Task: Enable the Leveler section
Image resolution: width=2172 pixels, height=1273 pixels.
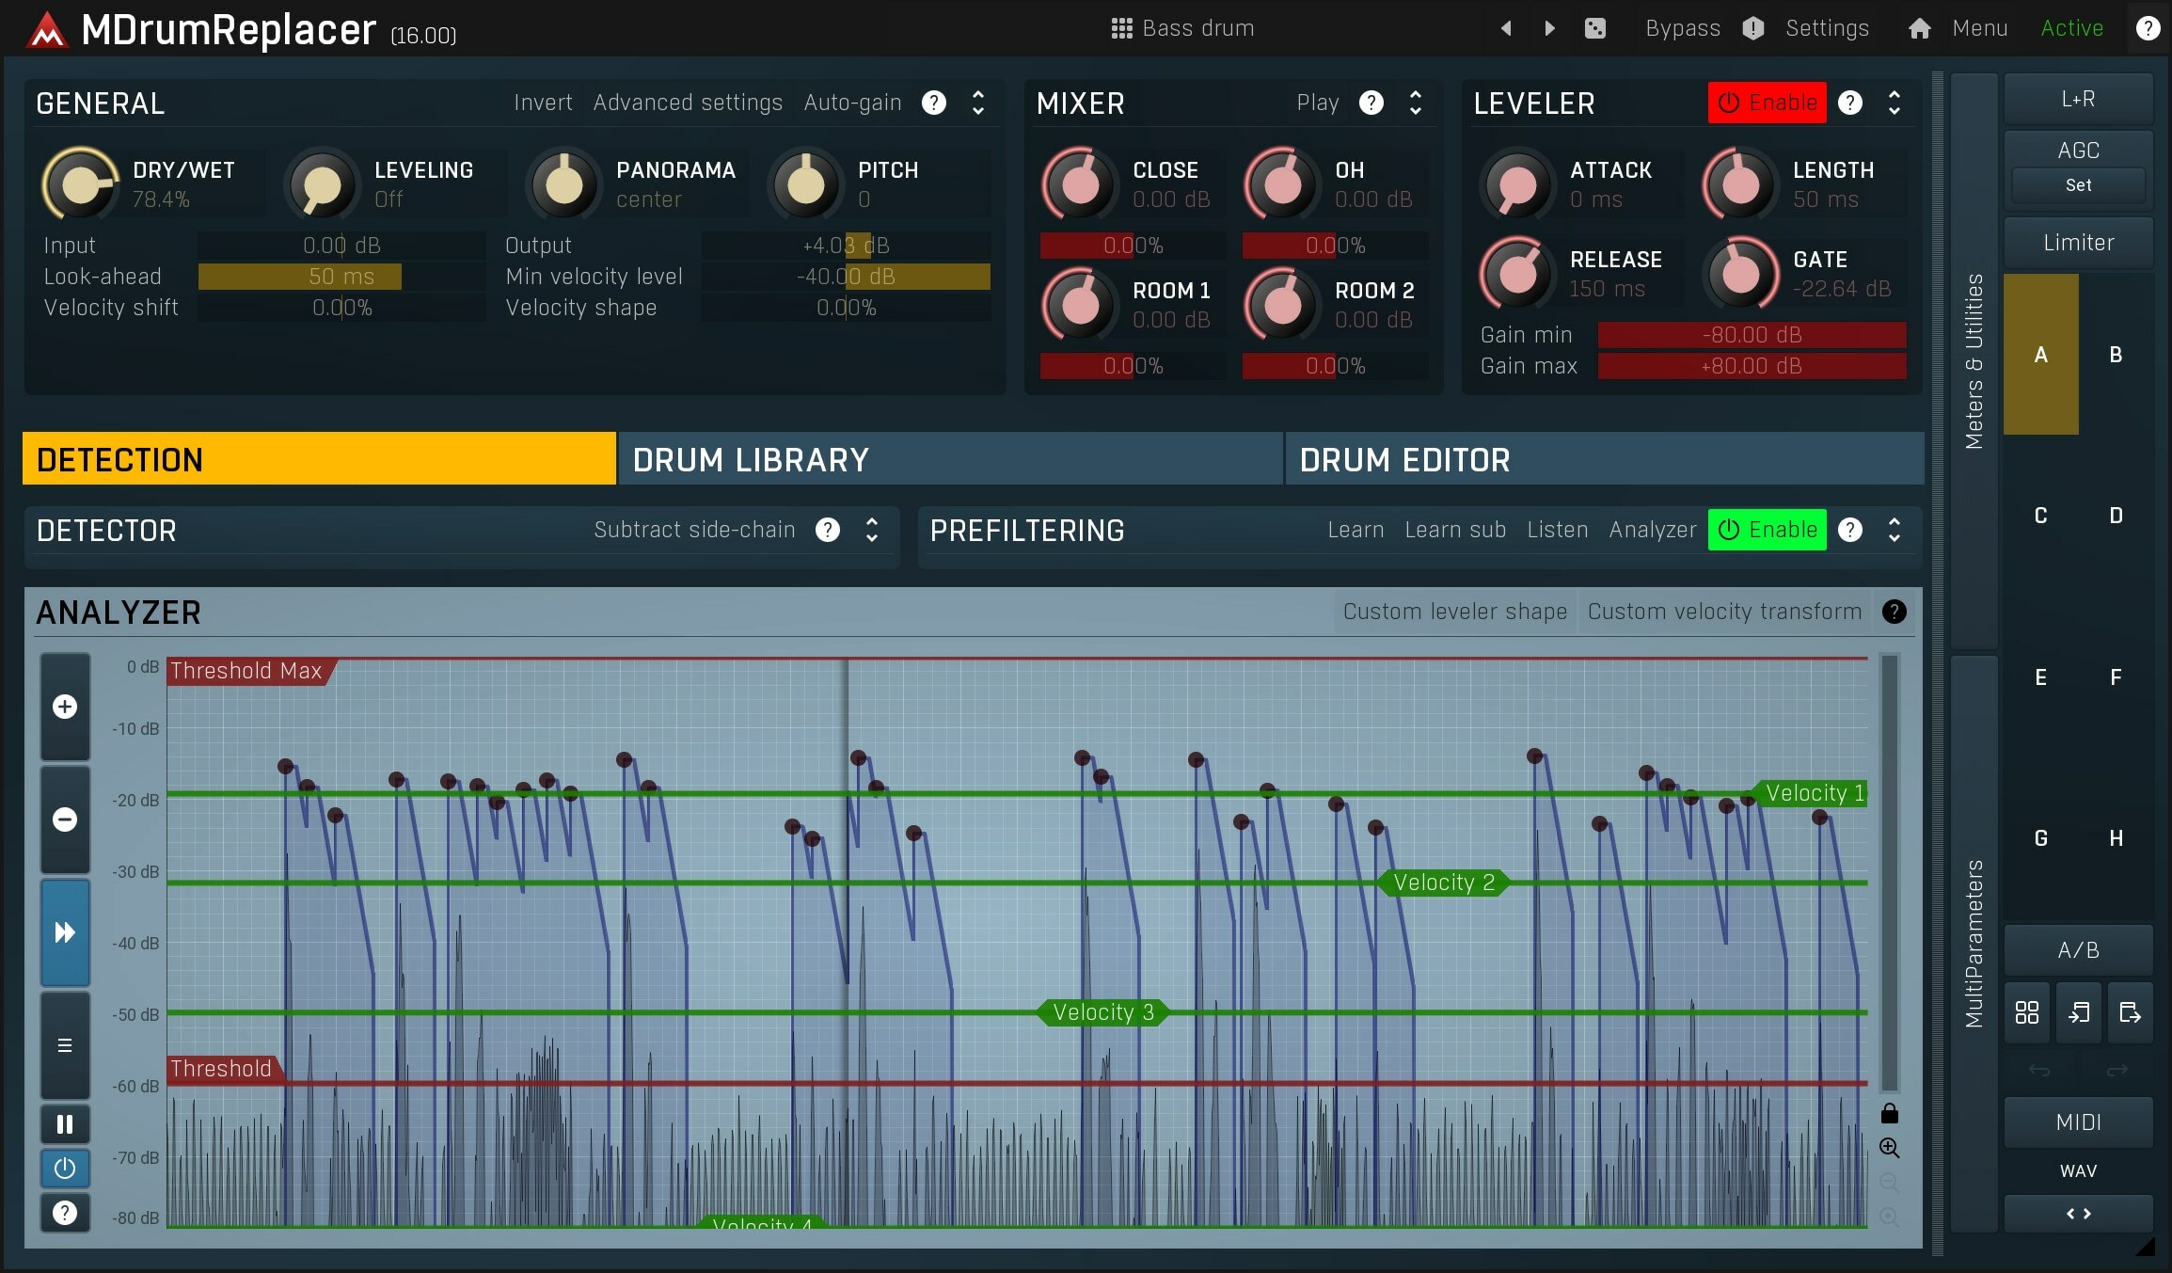Action: coord(1767,103)
